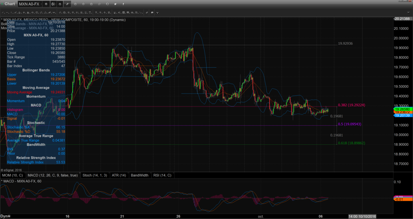413x219 pixels.
Task: Select the rectangle drawing tool
Action: (x=37, y=12)
